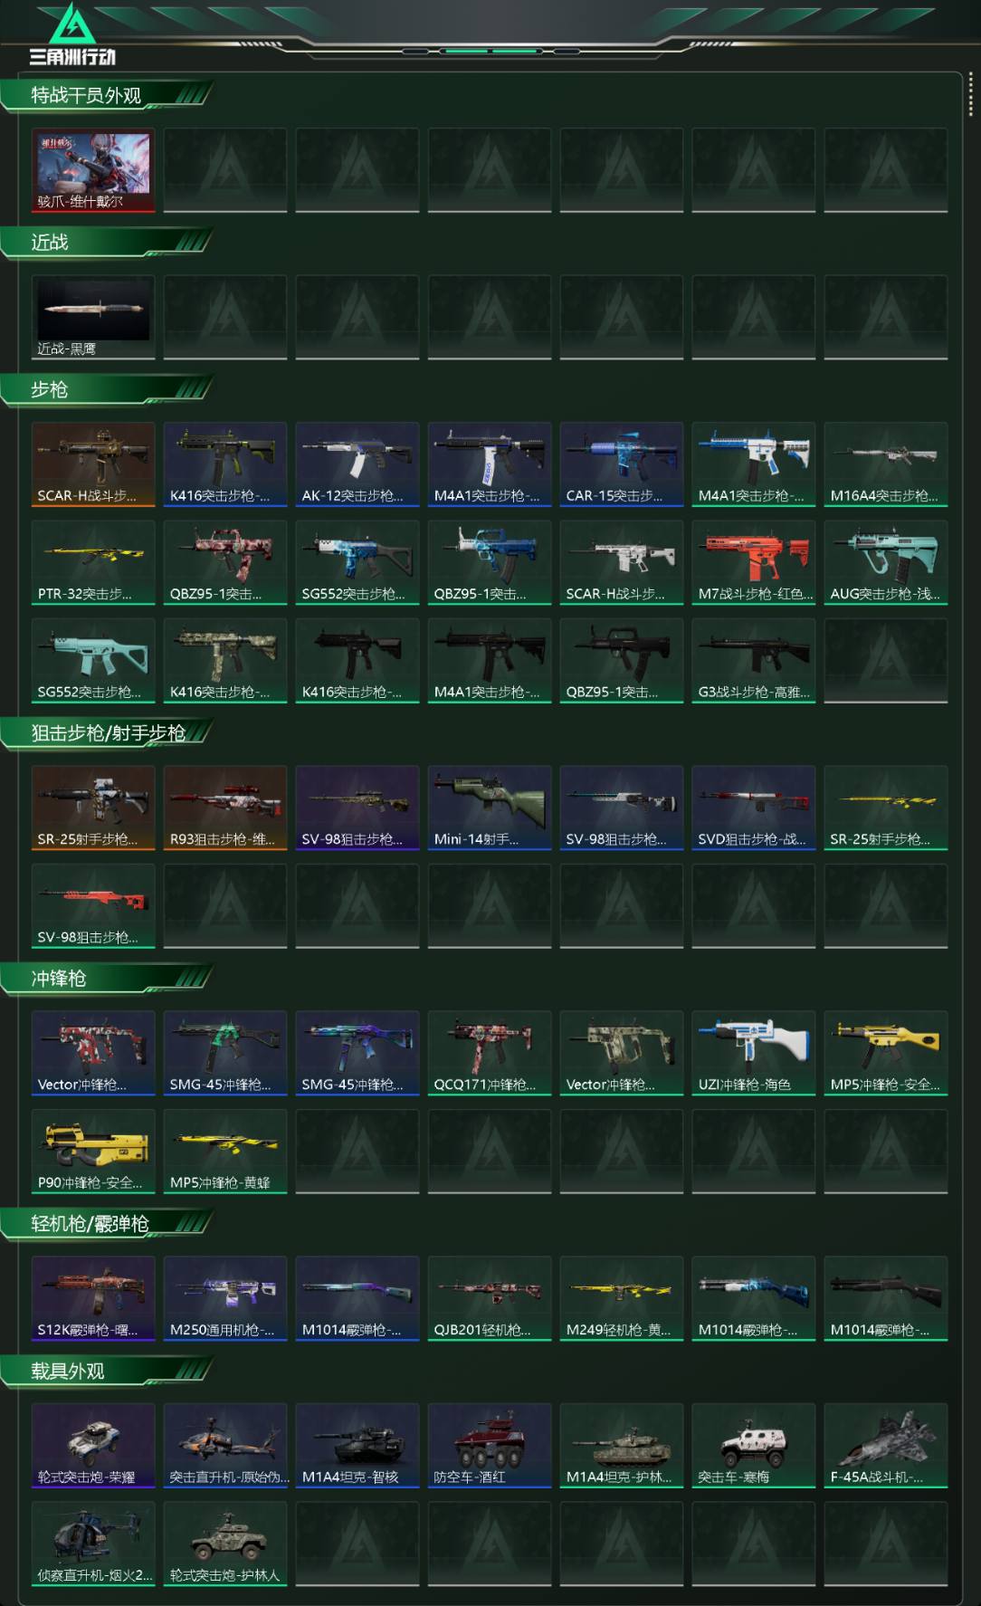
Task: Select the M16A4突击步枪 skin
Action: point(886,464)
